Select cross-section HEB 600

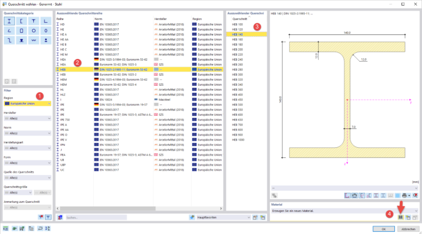(246, 114)
